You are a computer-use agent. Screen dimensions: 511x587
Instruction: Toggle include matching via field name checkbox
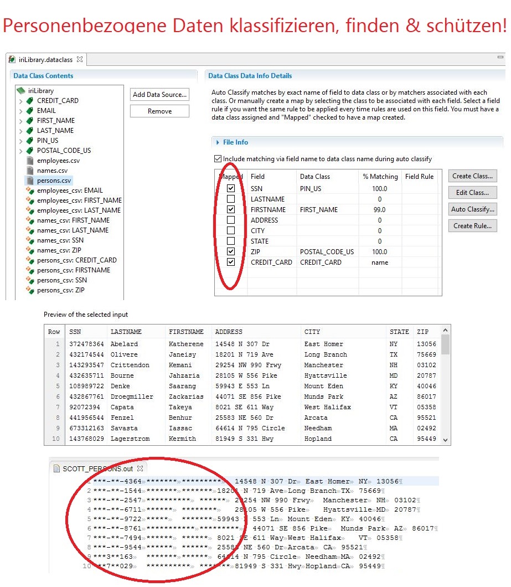pos(218,159)
